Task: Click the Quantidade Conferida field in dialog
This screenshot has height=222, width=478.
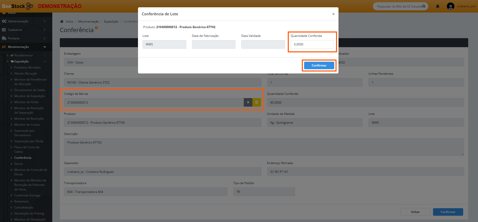Action: click(x=312, y=44)
